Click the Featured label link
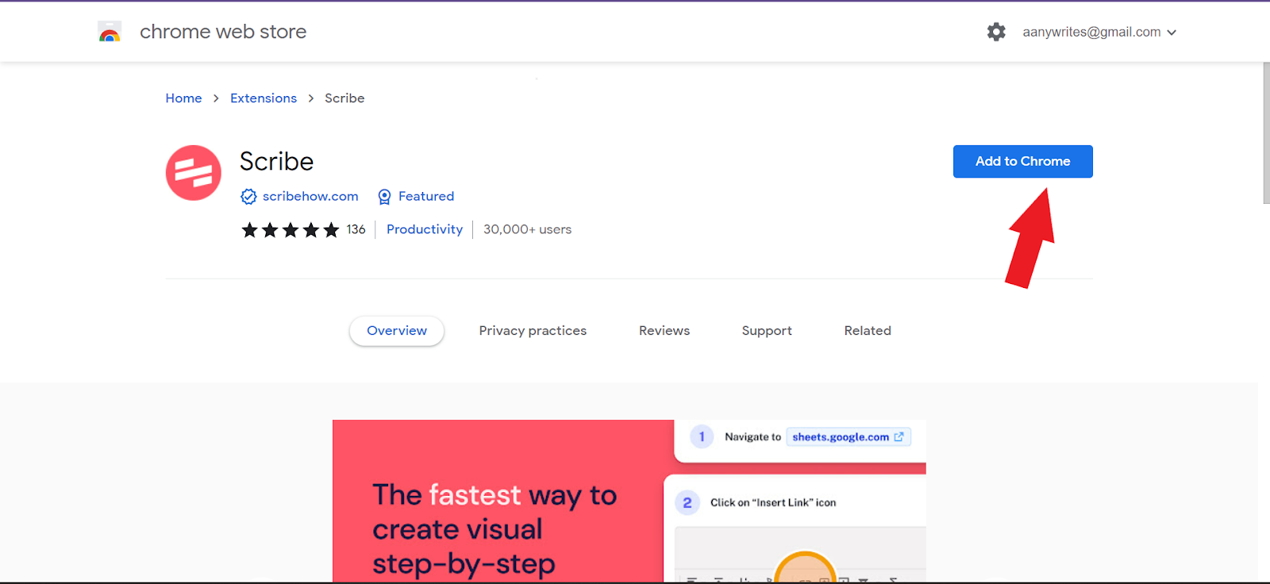The image size is (1270, 584). 426,196
